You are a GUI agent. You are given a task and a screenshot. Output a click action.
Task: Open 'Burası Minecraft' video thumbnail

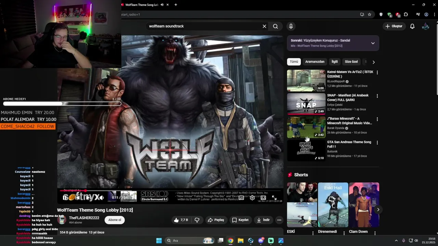(306, 127)
